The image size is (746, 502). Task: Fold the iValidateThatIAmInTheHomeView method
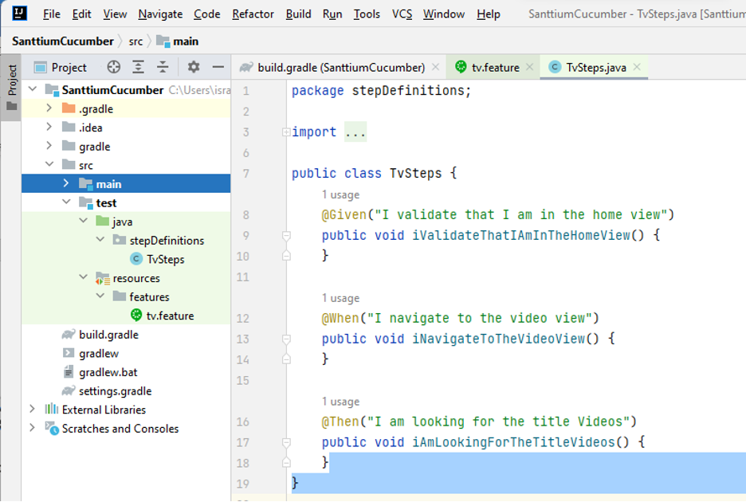pos(286,235)
